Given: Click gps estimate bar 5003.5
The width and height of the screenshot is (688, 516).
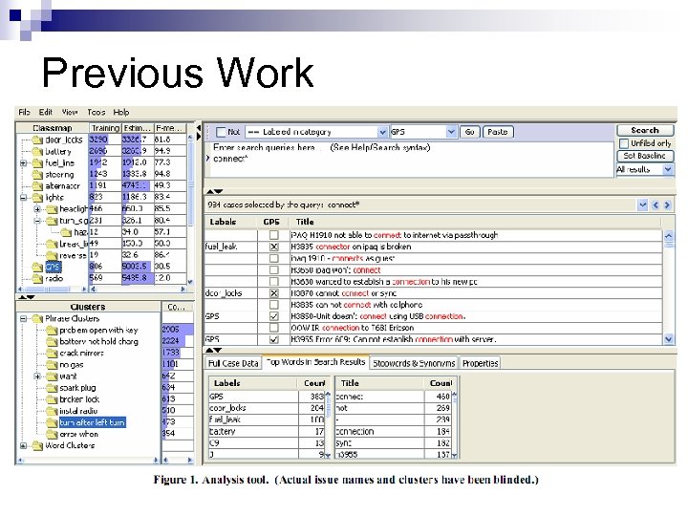Looking at the screenshot, I should (x=137, y=267).
